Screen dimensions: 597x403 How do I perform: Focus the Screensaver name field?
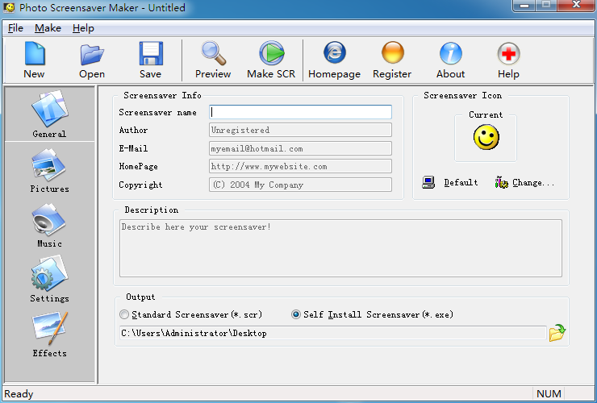click(300, 112)
